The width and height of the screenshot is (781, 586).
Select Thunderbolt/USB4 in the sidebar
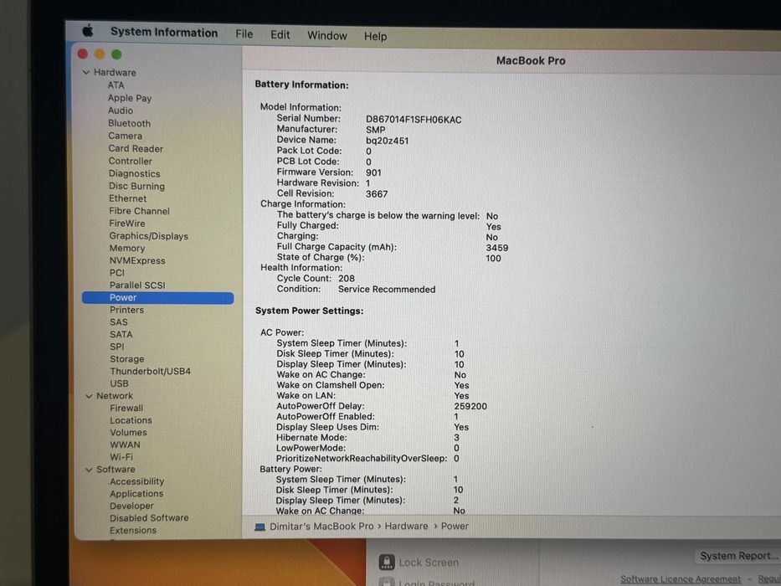[x=150, y=372]
